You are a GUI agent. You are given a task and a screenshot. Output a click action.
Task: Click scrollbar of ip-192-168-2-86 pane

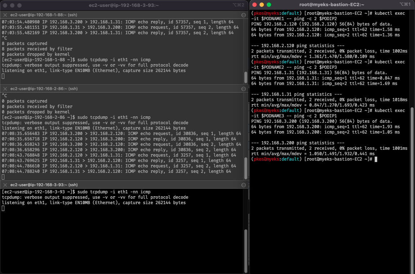[x=246, y=168]
